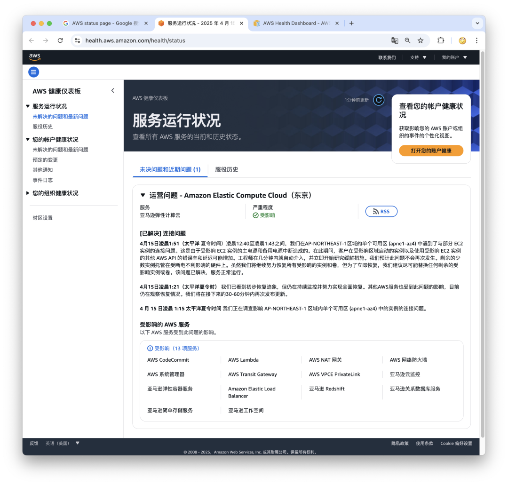Collapse the 您的帐户健康状况 sidebar section

coord(28,140)
